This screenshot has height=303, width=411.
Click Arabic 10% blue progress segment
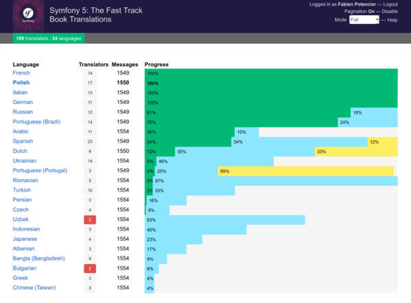coord(247,132)
